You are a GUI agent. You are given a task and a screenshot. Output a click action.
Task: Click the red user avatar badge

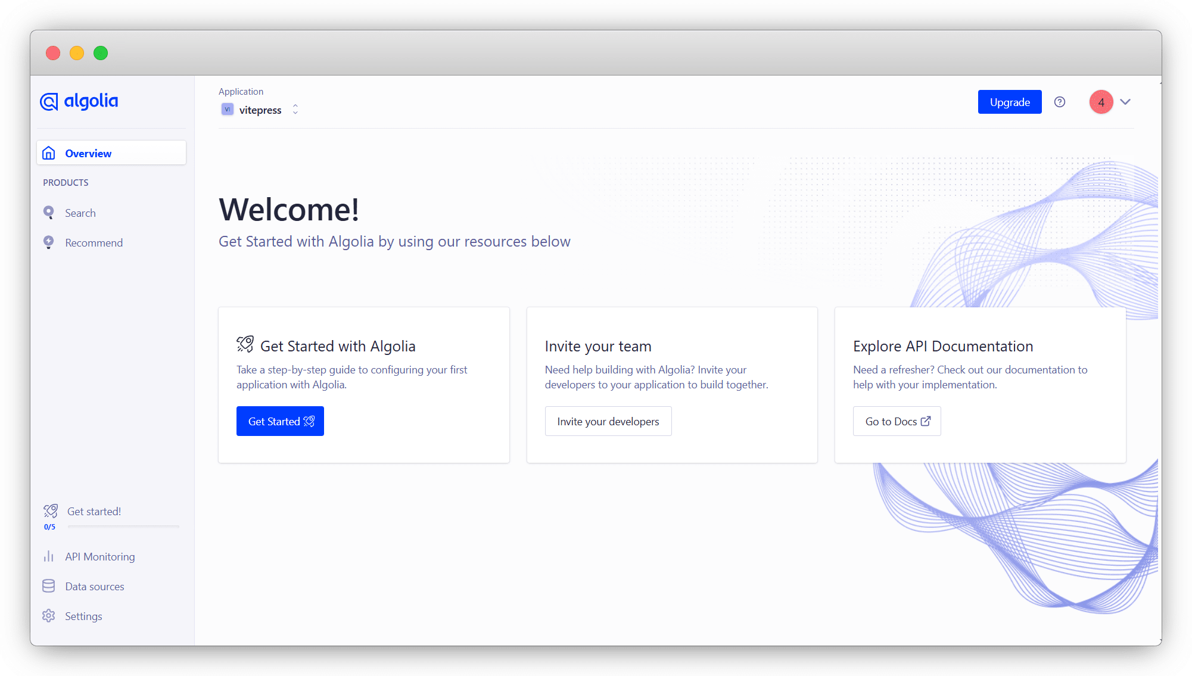(1101, 102)
